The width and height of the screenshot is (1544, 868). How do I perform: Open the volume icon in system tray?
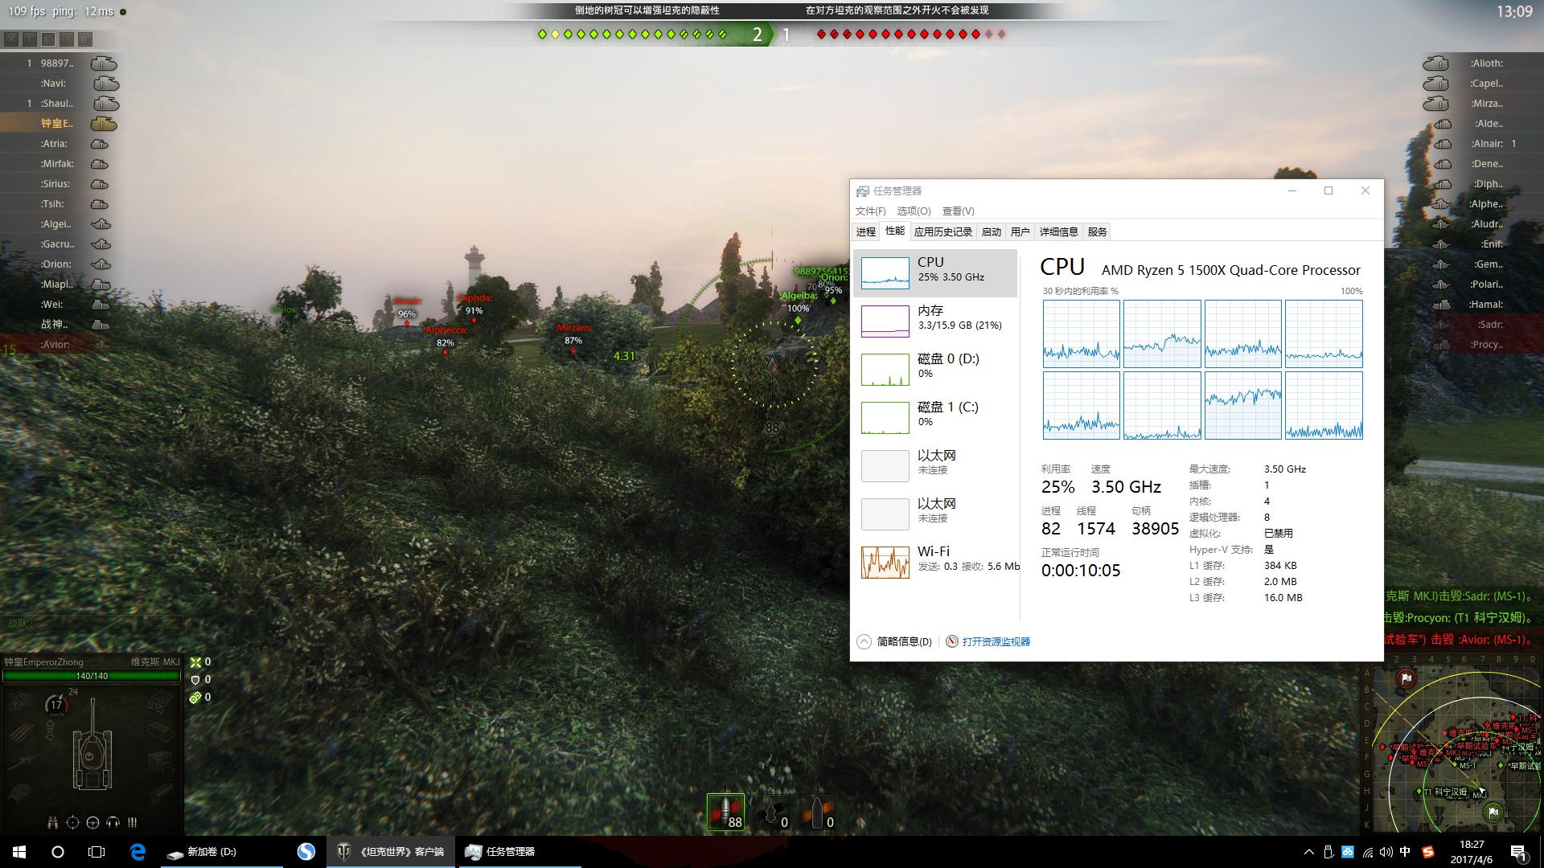click(1386, 852)
